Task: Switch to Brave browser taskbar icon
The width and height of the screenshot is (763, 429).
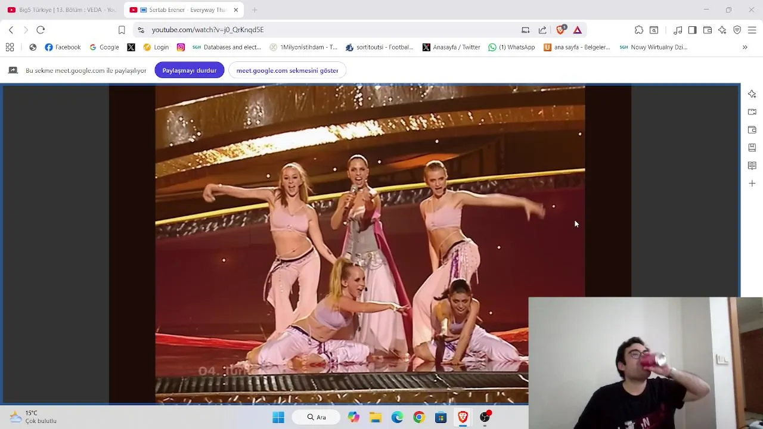Action: pos(463,417)
